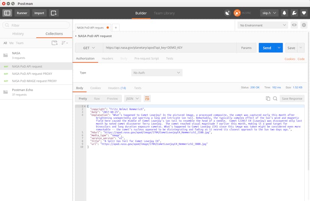Open the Save options dropdown arrow
The height and width of the screenshot is (201, 310).
point(301,48)
